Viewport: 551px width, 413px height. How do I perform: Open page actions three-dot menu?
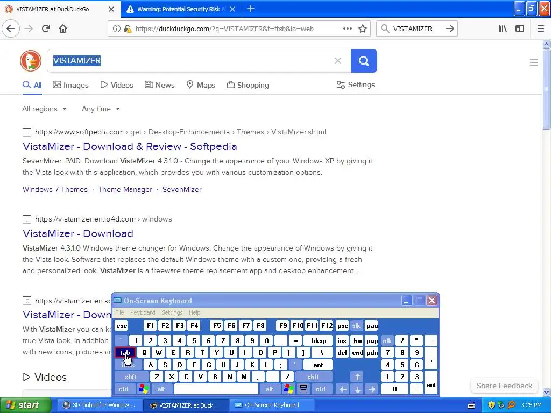coord(348,29)
